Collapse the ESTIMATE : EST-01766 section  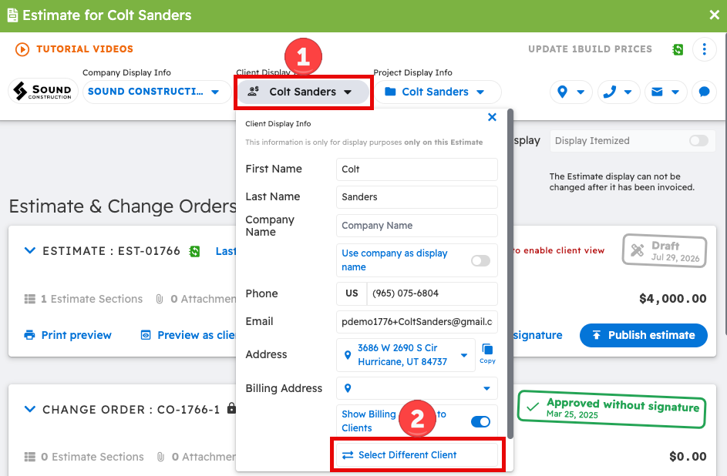tap(30, 251)
